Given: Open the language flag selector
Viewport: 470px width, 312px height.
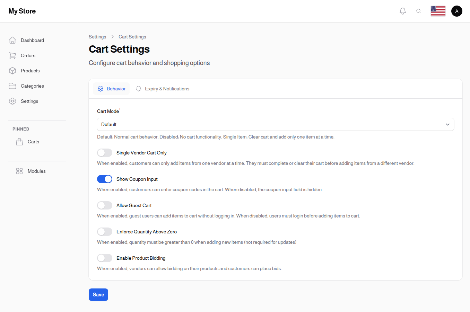Looking at the screenshot, I should [438, 11].
